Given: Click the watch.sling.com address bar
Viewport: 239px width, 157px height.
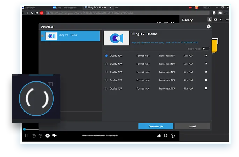Looking at the screenshot, I should pos(128,13).
